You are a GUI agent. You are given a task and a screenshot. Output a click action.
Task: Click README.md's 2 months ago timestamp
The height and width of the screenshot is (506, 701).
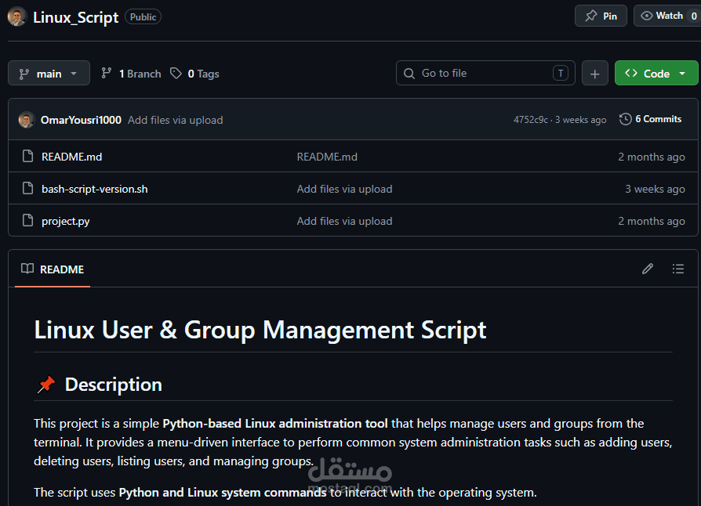click(x=652, y=157)
